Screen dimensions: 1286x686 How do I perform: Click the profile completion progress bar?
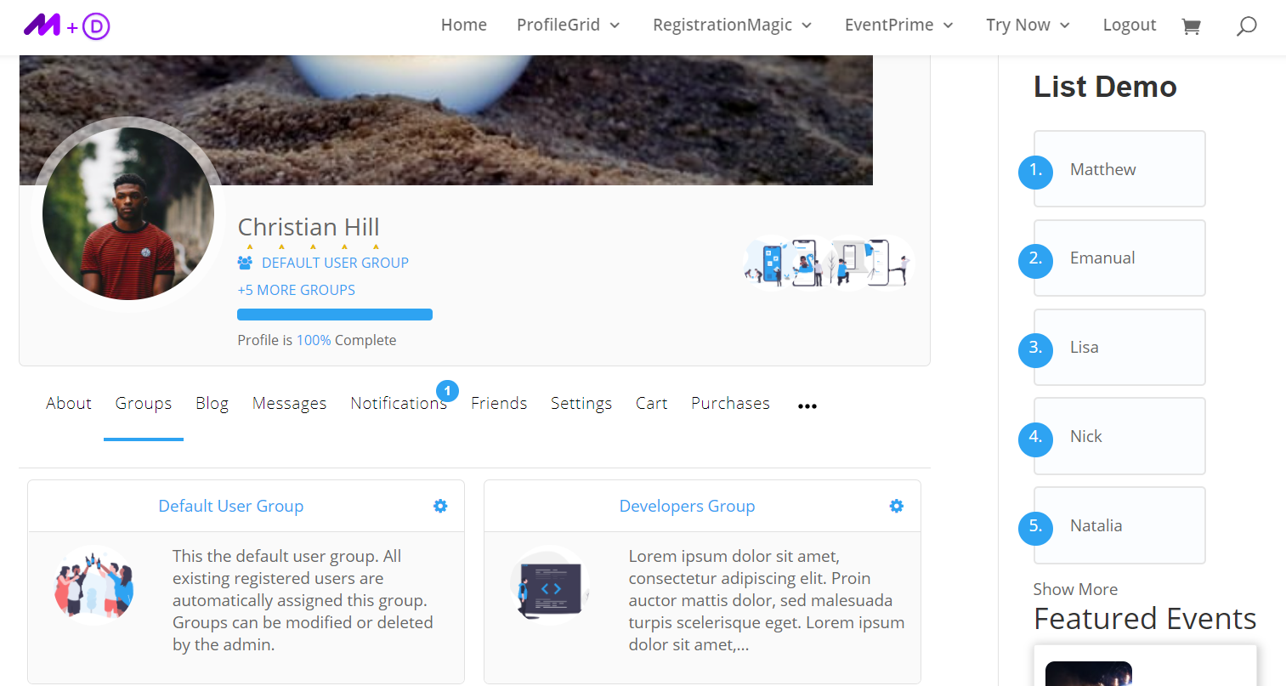click(x=335, y=315)
